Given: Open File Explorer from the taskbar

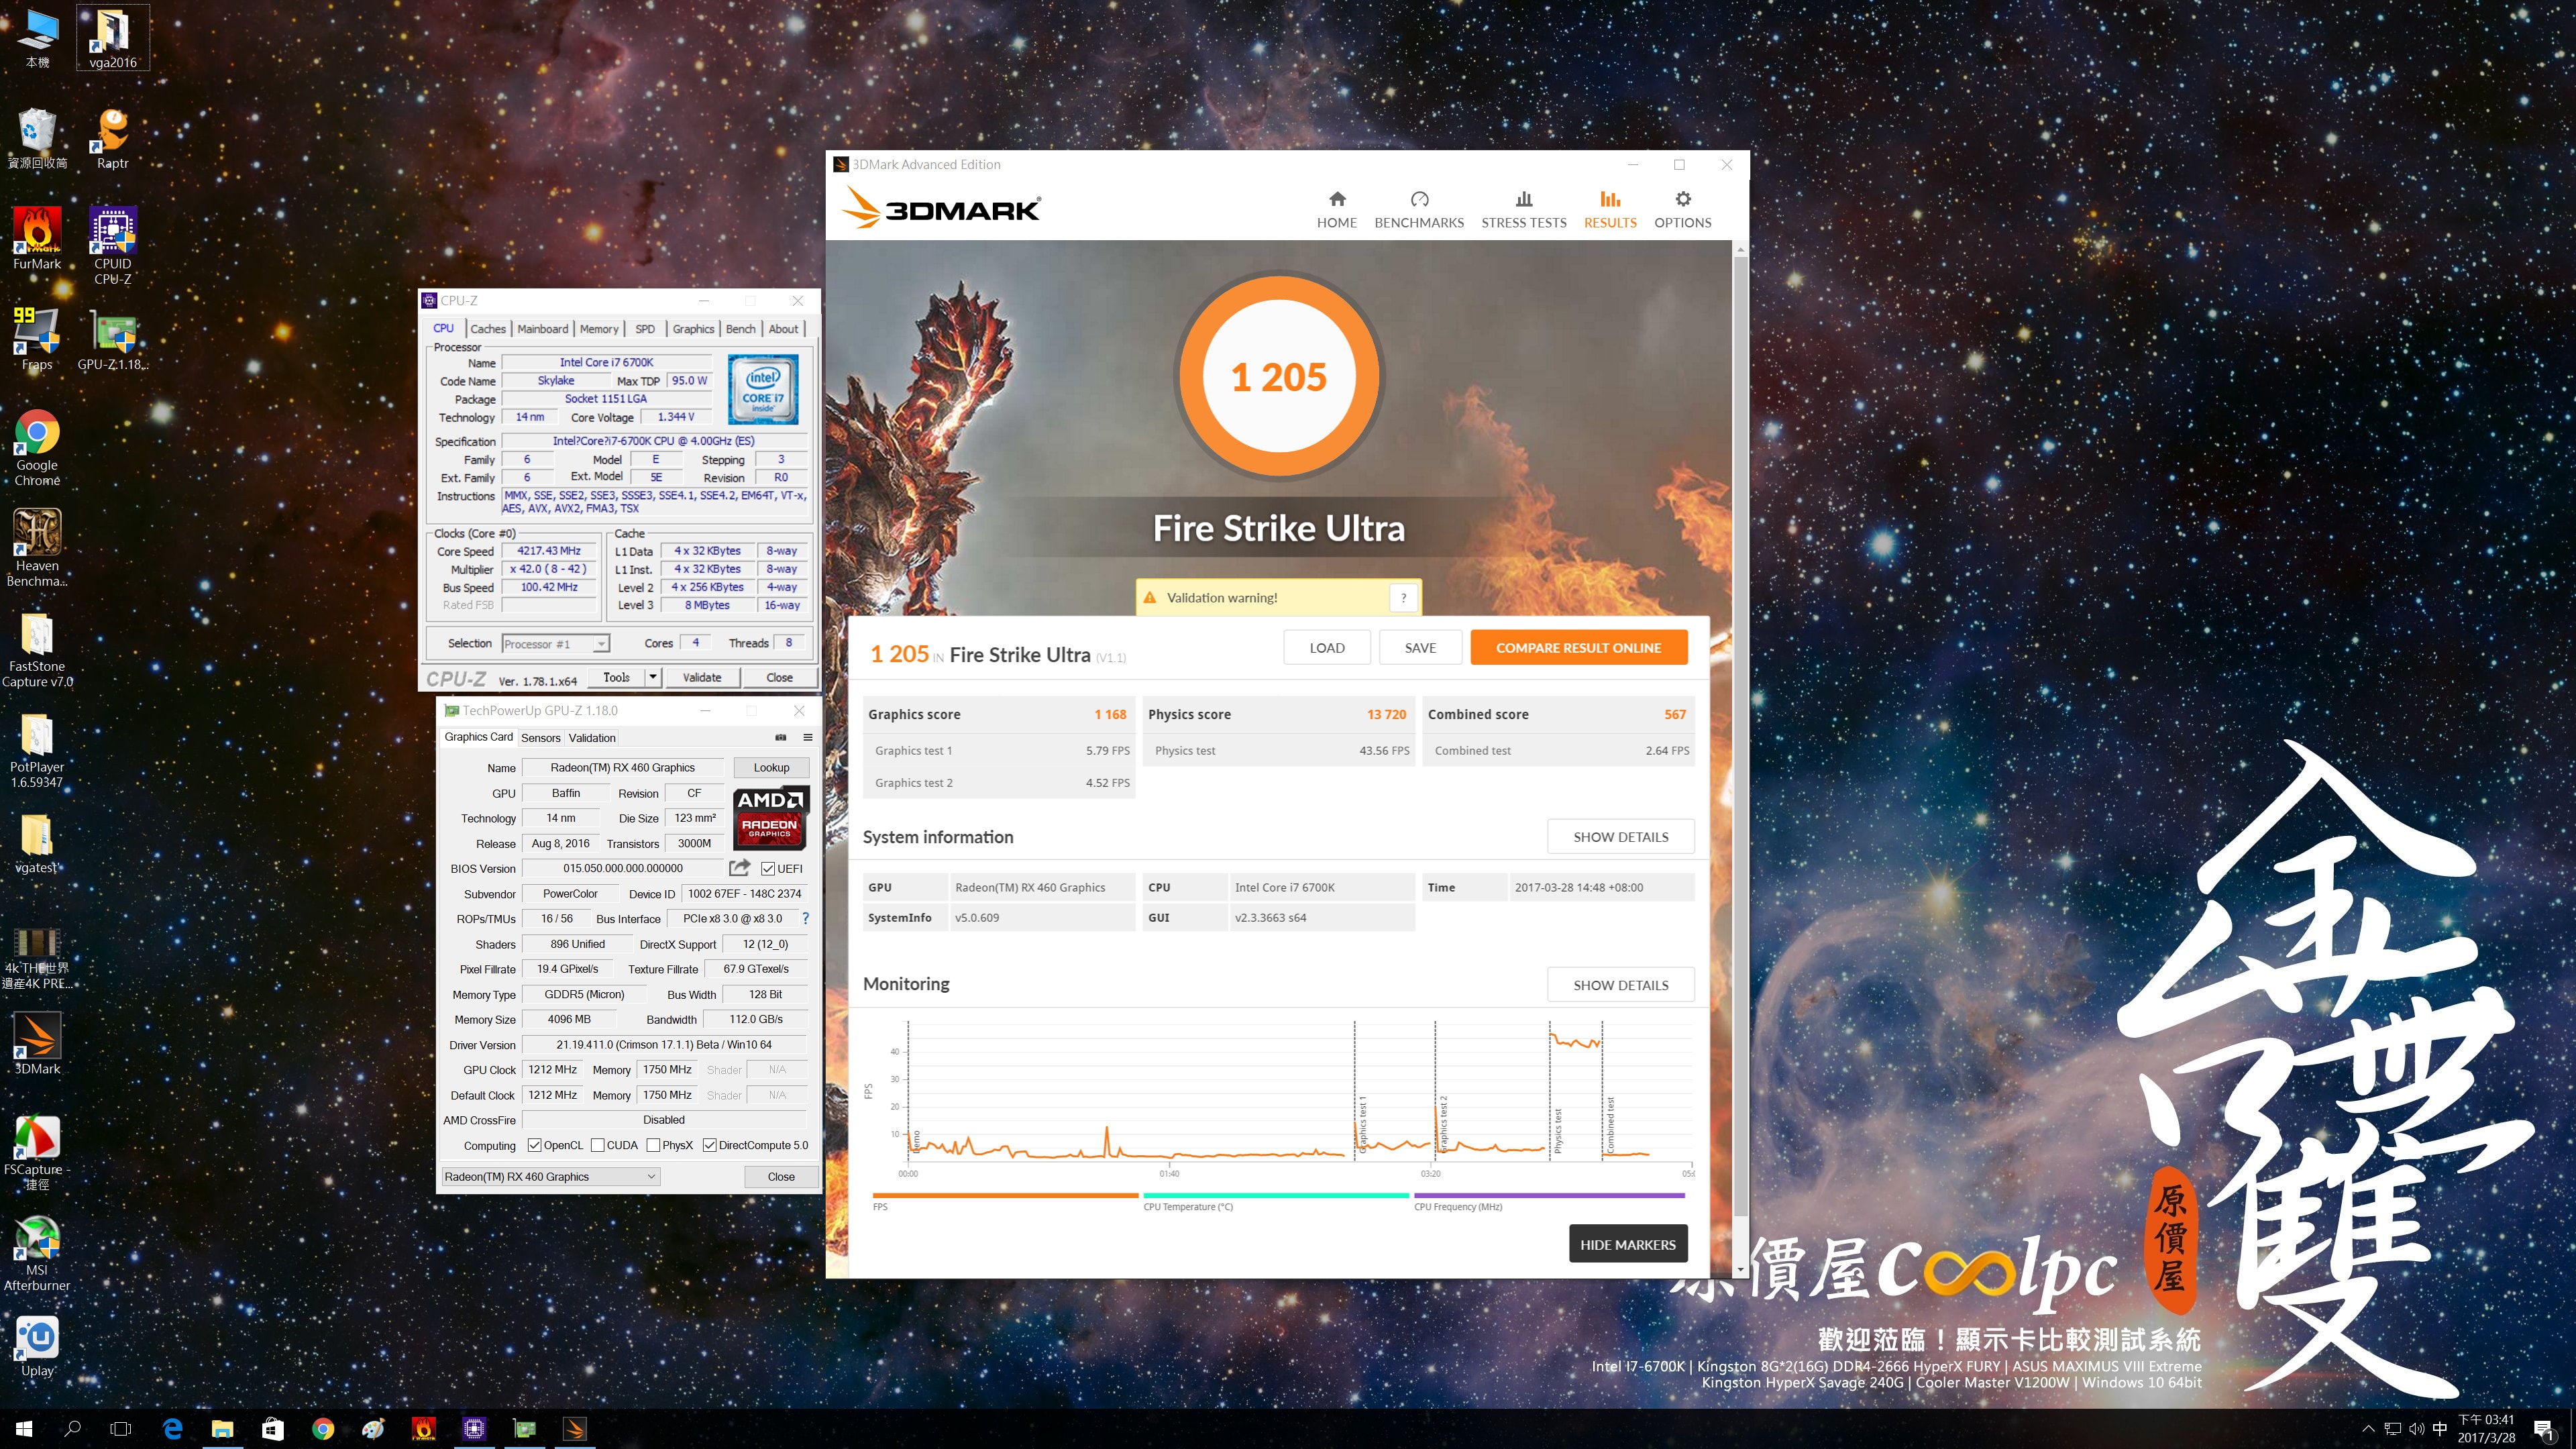Looking at the screenshot, I should pyautogui.click(x=222, y=1428).
